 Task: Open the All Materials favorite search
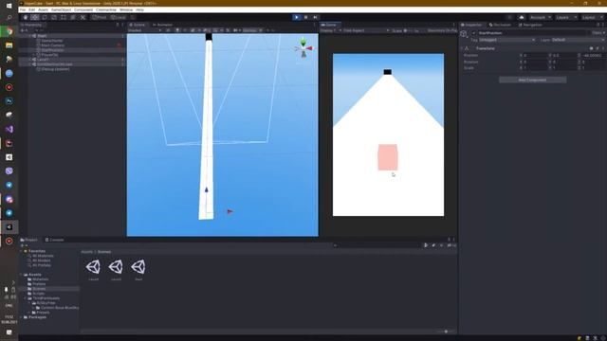43,256
